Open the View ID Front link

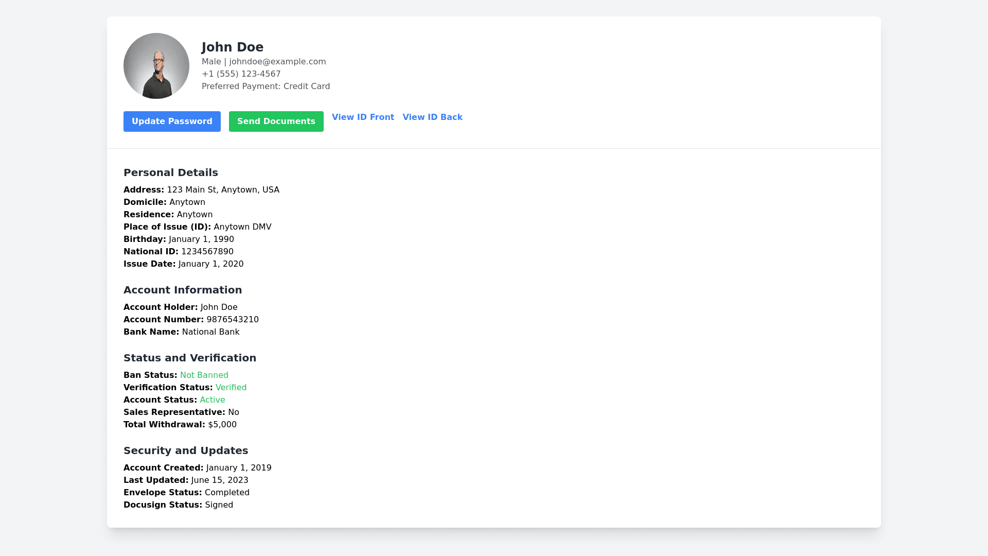(x=363, y=117)
